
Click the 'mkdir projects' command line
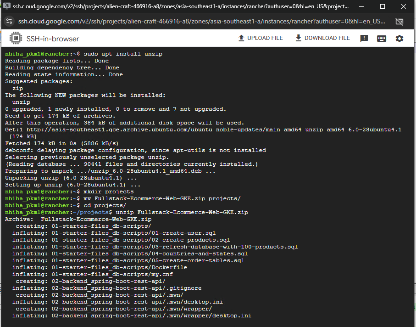click(x=108, y=192)
